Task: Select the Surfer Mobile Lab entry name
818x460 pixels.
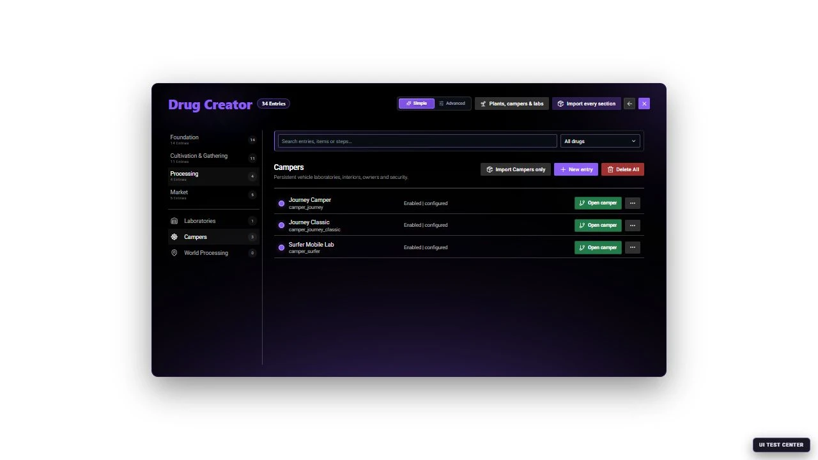Action: click(x=311, y=245)
